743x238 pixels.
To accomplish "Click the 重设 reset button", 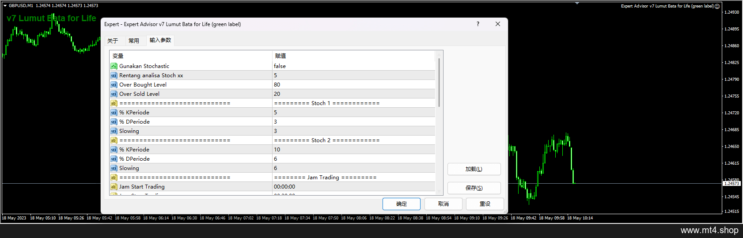I will pyautogui.click(x=485, y=204).
